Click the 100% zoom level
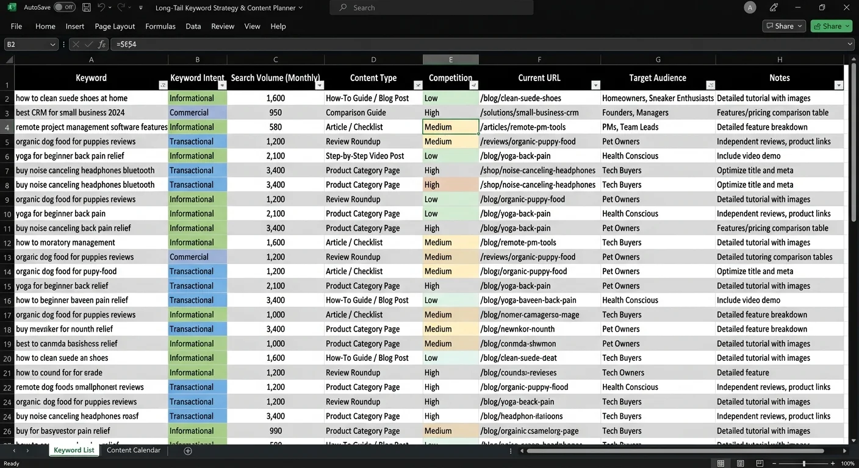Screen dimensions: 859x468 pyautogui.click(x=847, y=464)
